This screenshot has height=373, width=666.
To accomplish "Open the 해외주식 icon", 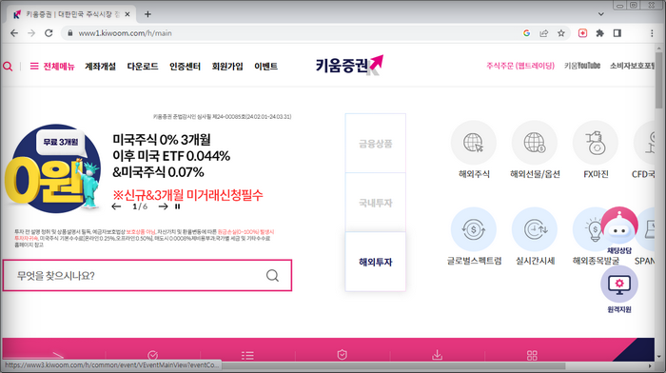I will tap(474, 143).
